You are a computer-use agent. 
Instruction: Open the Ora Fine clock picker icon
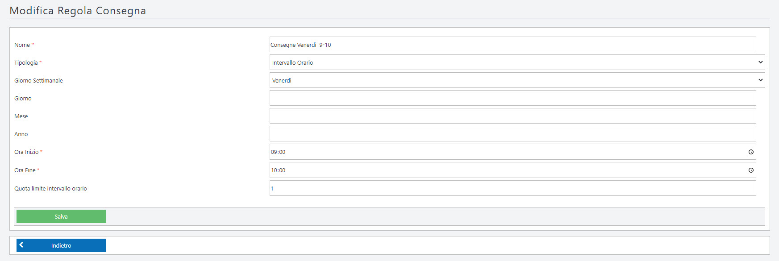751,170
